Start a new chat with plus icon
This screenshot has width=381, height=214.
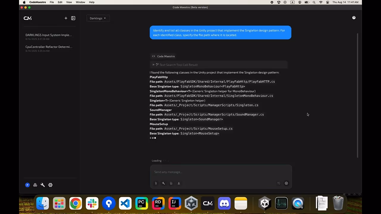tap(66, 18)
